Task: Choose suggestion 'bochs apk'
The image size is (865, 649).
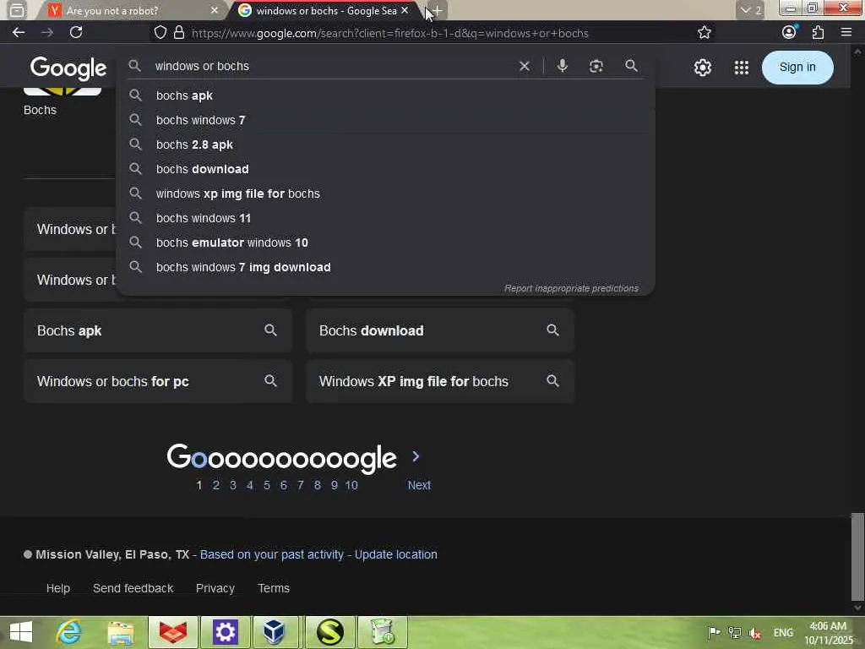Action: (x=385, y=95)
